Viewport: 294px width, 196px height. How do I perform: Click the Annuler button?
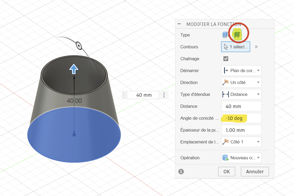[x=255, y=171]
